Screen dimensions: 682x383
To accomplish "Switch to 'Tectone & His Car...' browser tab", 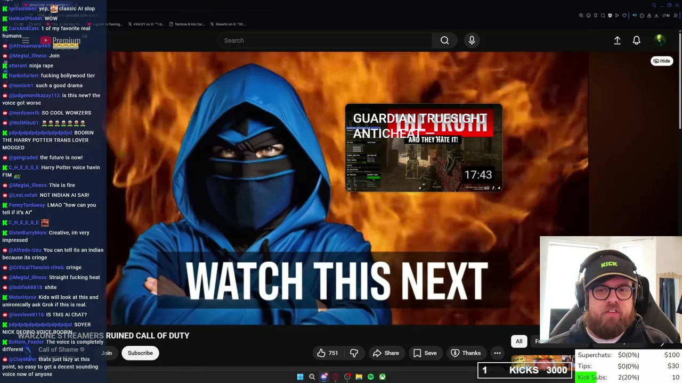I will click(x=186, y=24).
